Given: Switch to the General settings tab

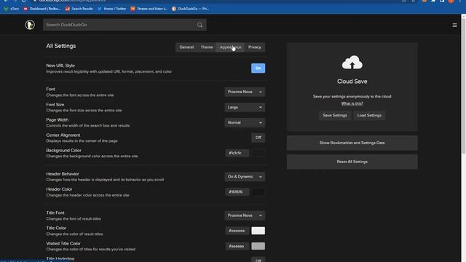Looking at the screenshot, I should pyautogui.click(x=186, y=47).
